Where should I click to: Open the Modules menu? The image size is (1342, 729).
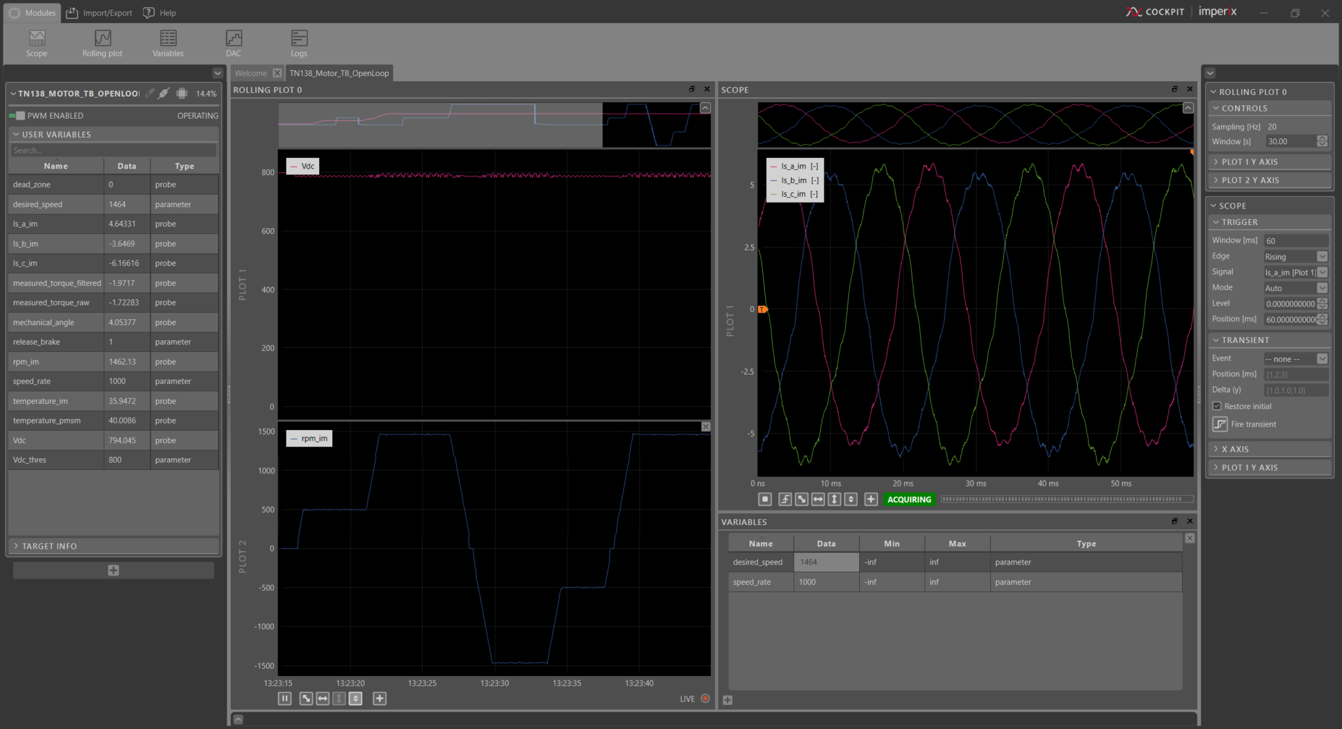tap(33, 12)
